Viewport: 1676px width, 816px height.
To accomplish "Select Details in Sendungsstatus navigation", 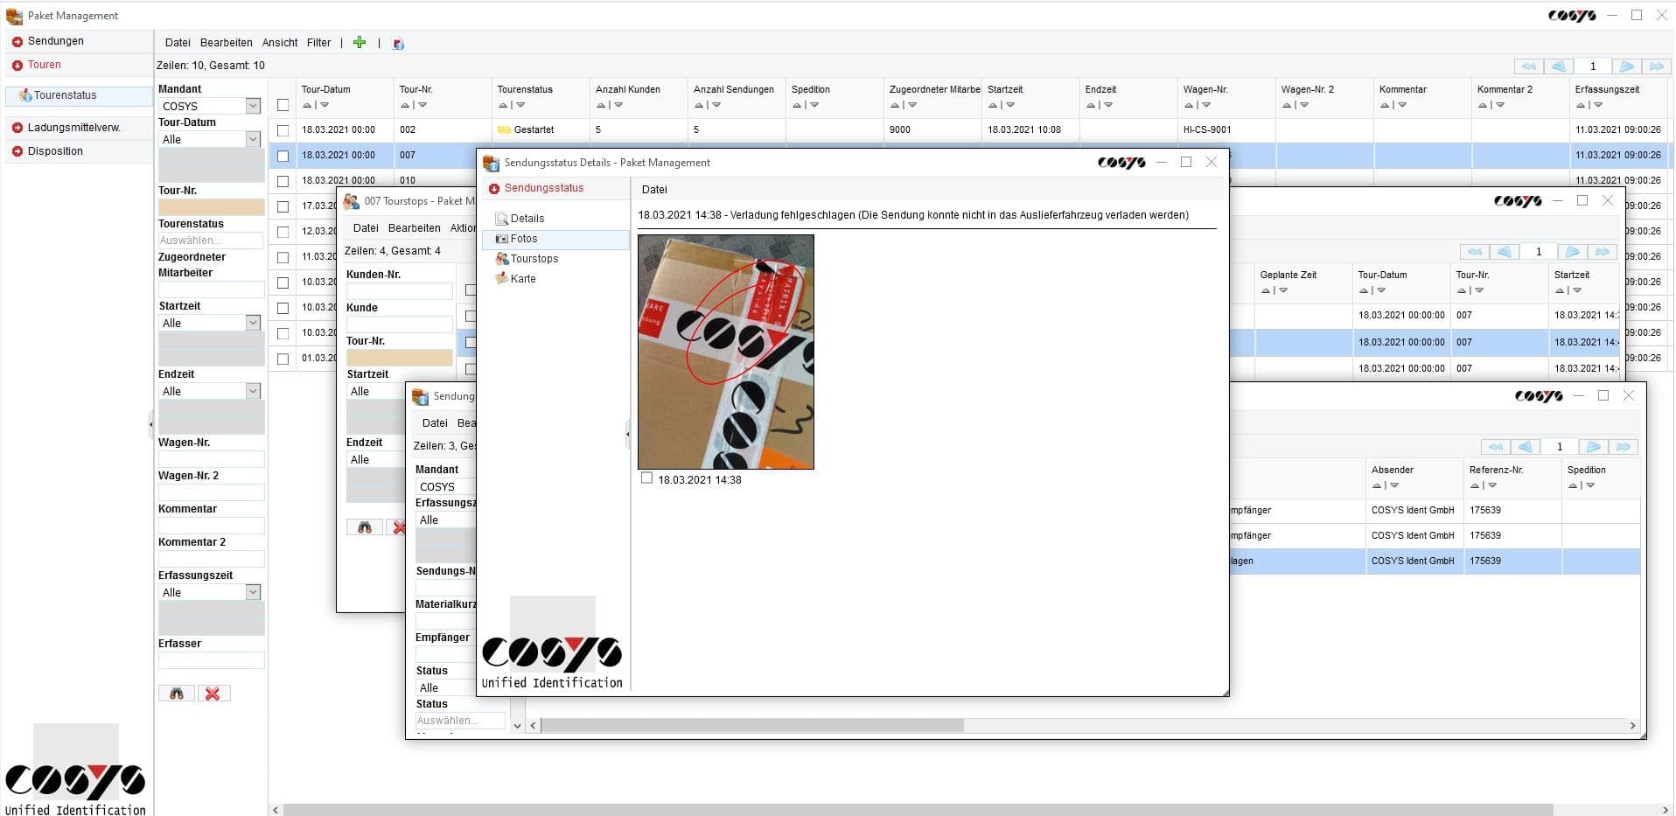I will click(527, 219).
